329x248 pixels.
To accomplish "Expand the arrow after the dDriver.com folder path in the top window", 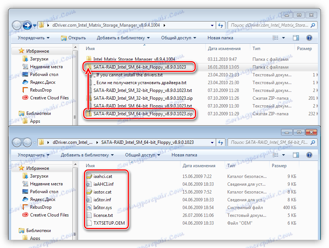I will (x=164, y=25).
